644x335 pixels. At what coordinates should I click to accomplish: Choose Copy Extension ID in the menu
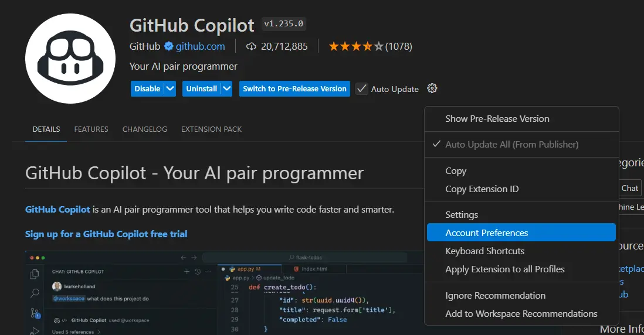pos(482,189)
